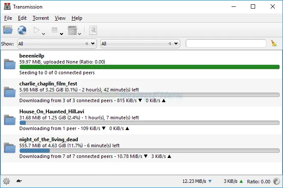Click the charlie_chaplin_film_fest progress bar
Viewport: 283px width, 188px height.
click(150, 95)
